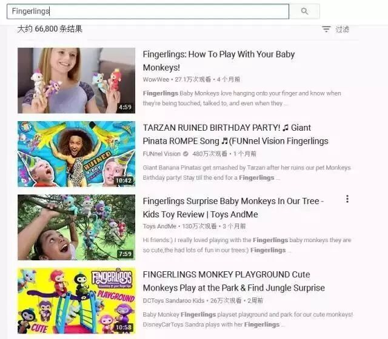Open 'Fingerlings Surprise Baby Monkeys' title
Screen dimensions: 388x339
[x=233, y=208]
